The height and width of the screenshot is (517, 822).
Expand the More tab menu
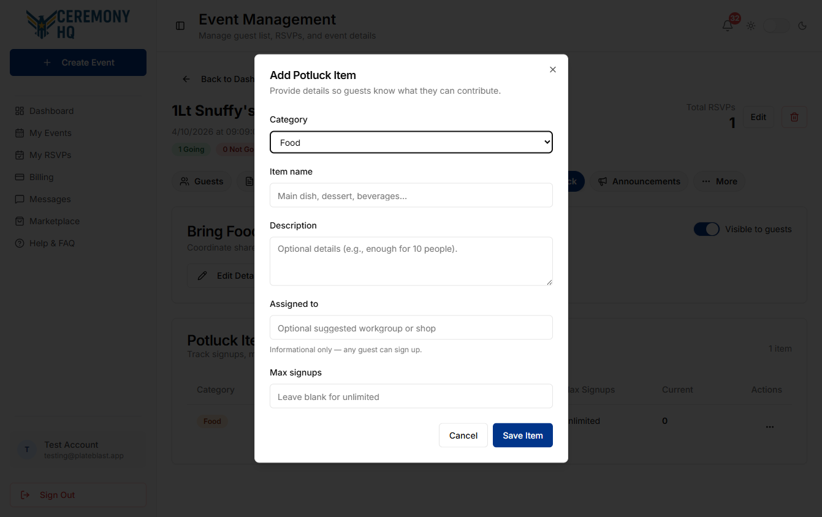click(x=719, y=181)
